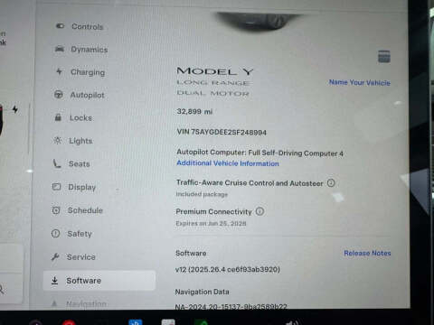Screen dimensions: 434x325
Task: Click the Software download icon
Action: 54,281
